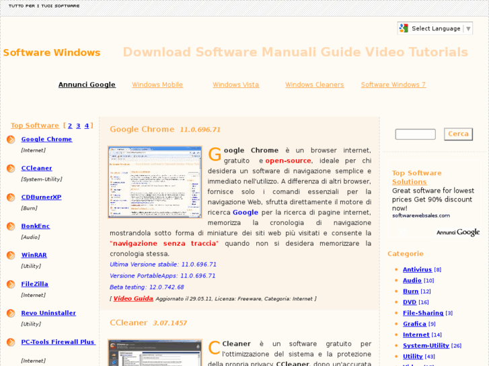Screen dimensions: 489x366
Task: Click the [System-Utility] label under CCleaner
Action: click(x=42, y=179)
